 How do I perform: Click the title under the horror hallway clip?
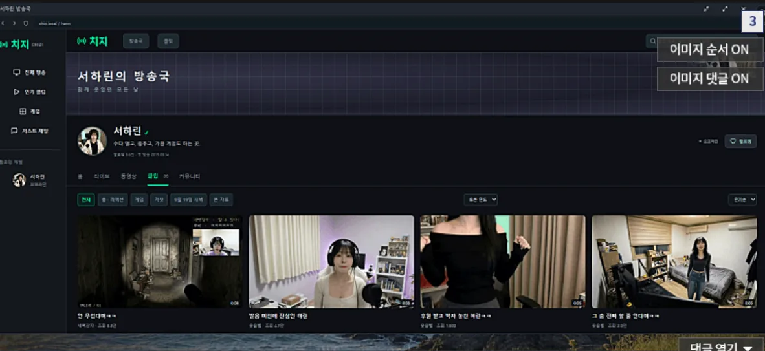[97, 316]
